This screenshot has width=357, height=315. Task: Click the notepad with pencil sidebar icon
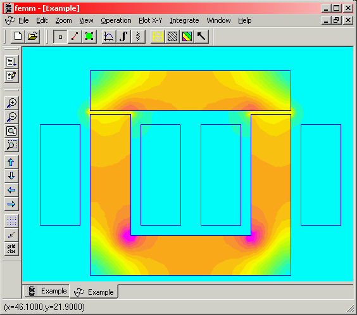(x=11, y=75)
